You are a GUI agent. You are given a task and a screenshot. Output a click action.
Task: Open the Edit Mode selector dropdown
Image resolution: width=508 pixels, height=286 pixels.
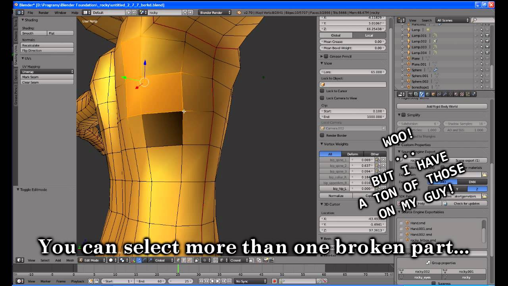[x=92, y=260]
